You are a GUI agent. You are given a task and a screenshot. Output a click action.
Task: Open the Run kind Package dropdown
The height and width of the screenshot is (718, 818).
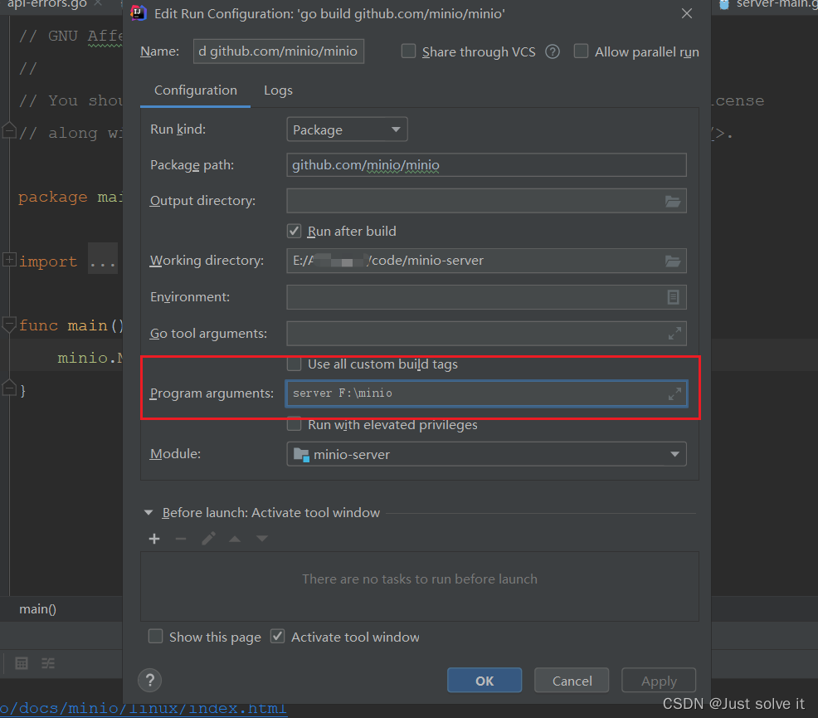coord(347,129)
